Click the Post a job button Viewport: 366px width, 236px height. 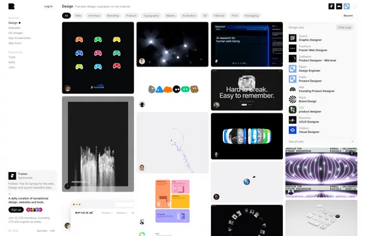pyautogui.click(x=345, y=27)
